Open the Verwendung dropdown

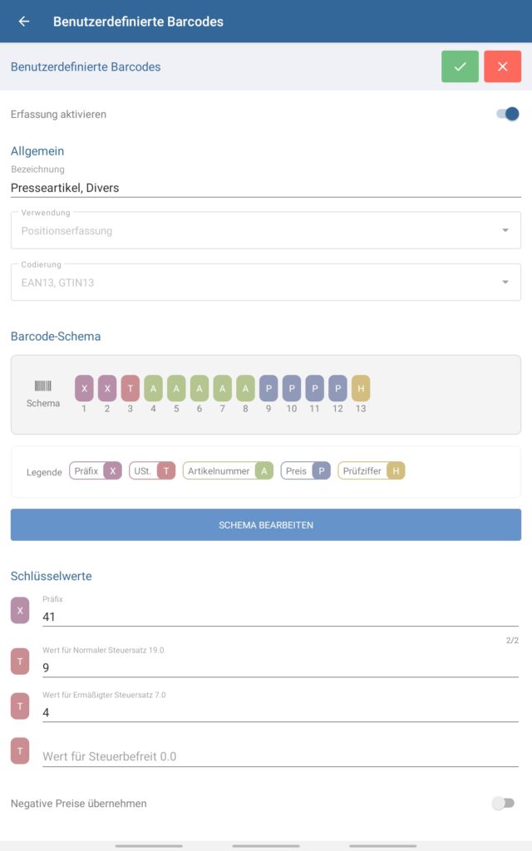click(266, 230)
